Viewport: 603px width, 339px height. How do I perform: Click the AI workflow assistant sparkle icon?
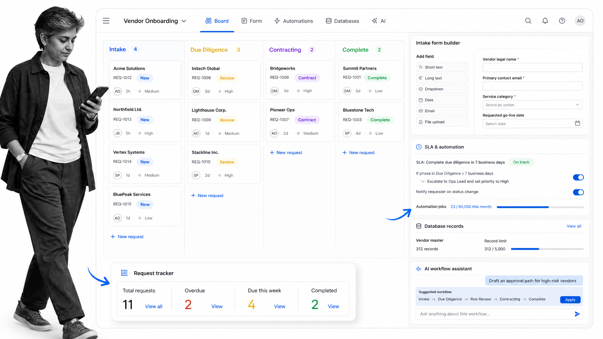point(418,269)
